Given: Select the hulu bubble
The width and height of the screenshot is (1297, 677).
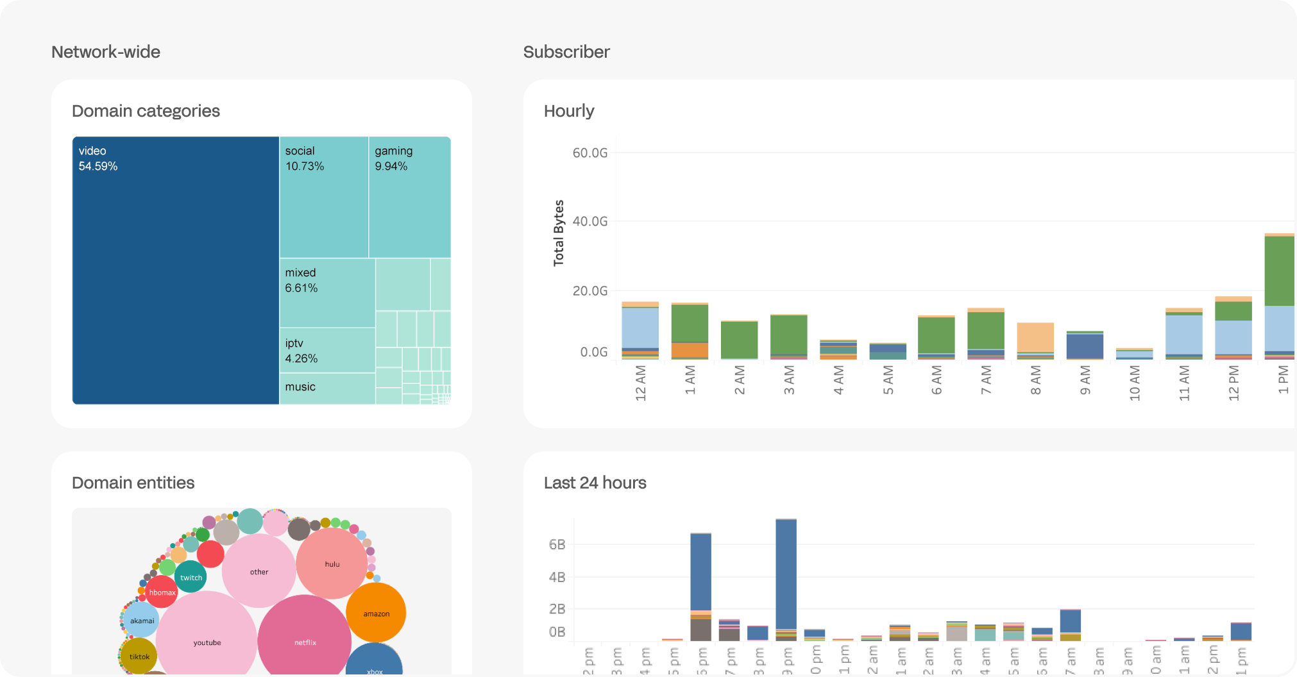Looking at the screenshot, I should (332, 564).
